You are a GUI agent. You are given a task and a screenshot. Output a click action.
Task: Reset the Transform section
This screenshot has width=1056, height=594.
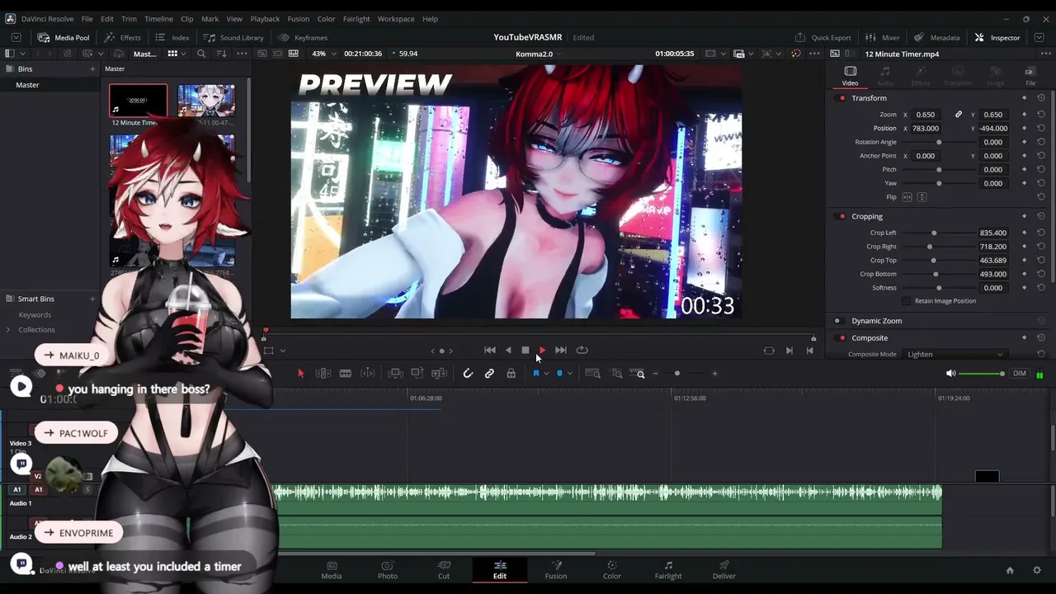(1041, 98)
